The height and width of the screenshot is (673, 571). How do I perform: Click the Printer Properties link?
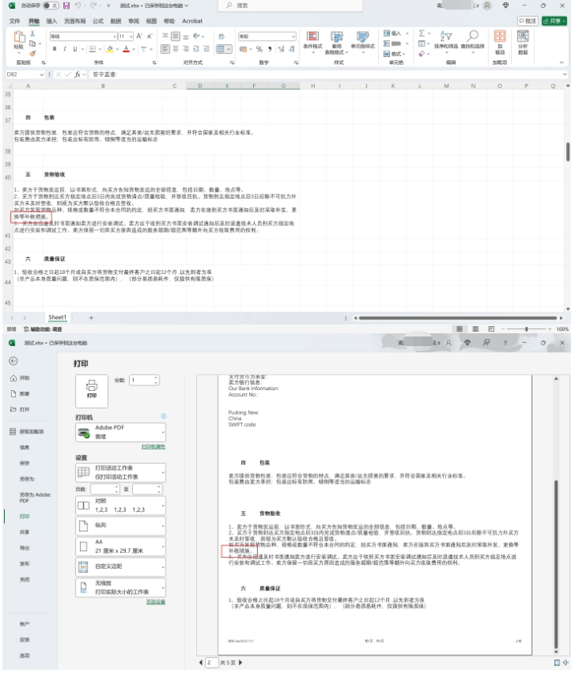click(154, 447)
